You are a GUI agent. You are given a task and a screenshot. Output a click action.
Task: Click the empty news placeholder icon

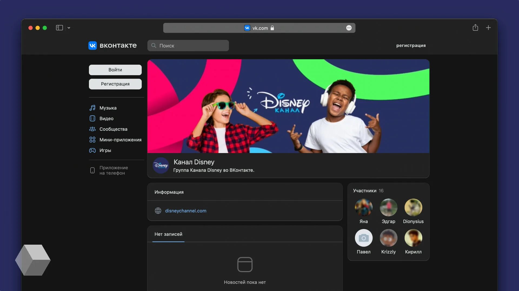coord(245,265)
